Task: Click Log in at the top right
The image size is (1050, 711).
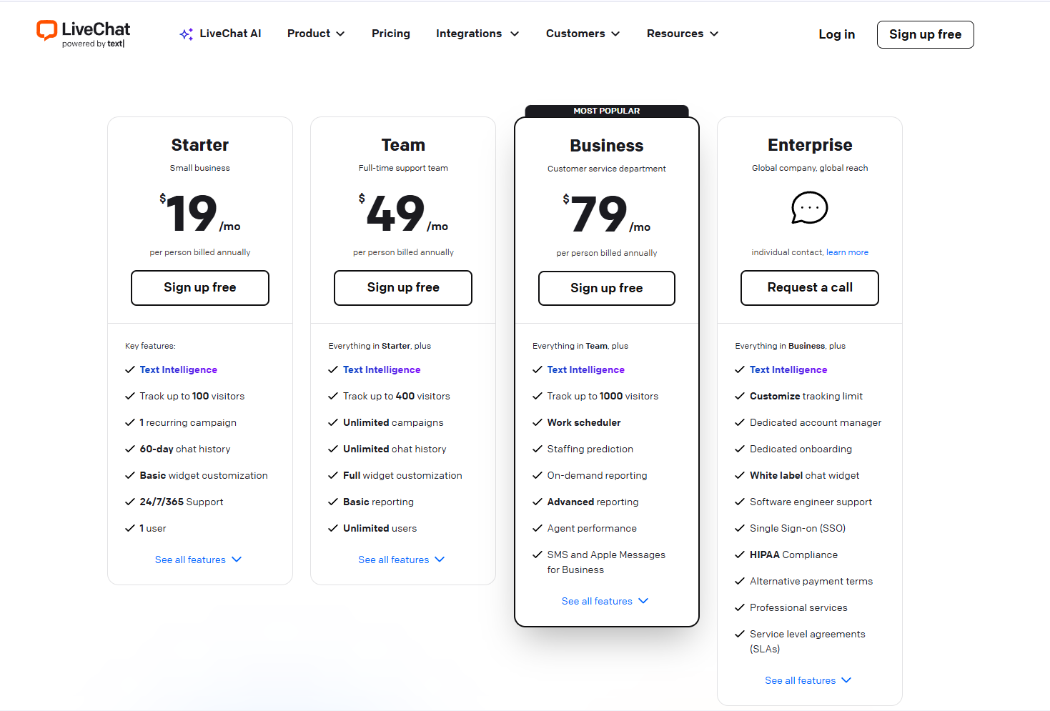Action: pos(836,34)
